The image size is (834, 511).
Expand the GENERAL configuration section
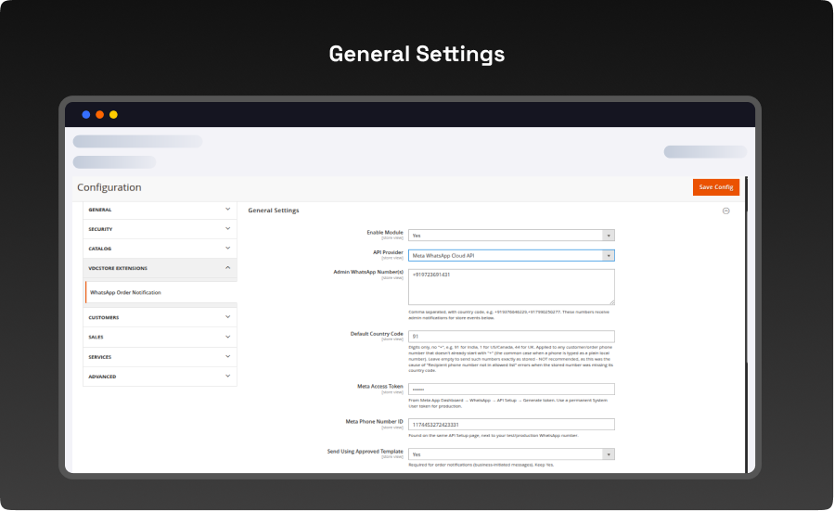click(160, 210)
